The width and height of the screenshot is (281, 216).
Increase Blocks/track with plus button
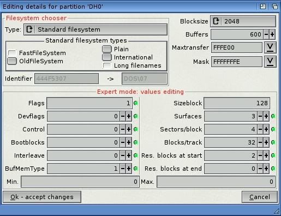pos(266,142)
